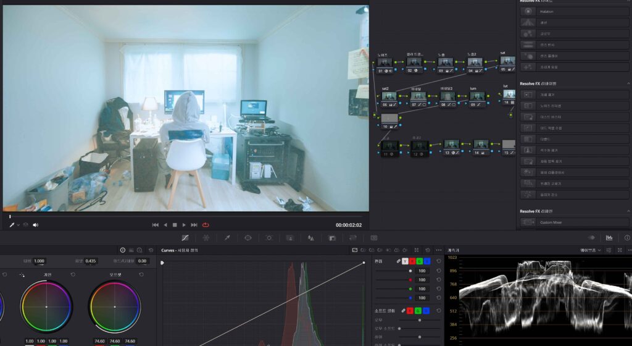Open the Blur/Sharpen palette icon
632x346 pixels.
click(311, 238)
